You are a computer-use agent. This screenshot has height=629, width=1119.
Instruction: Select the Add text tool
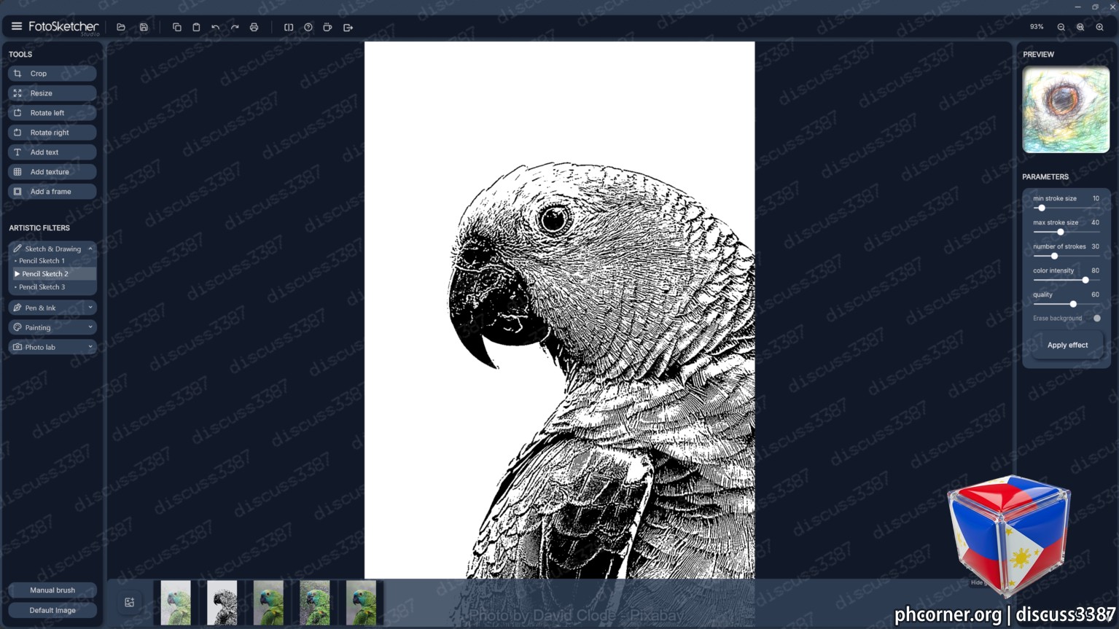tap(52, 152)
